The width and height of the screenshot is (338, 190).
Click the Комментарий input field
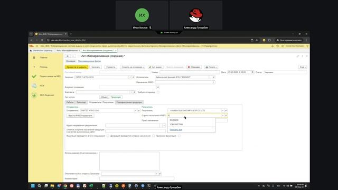tap(137, 178)
